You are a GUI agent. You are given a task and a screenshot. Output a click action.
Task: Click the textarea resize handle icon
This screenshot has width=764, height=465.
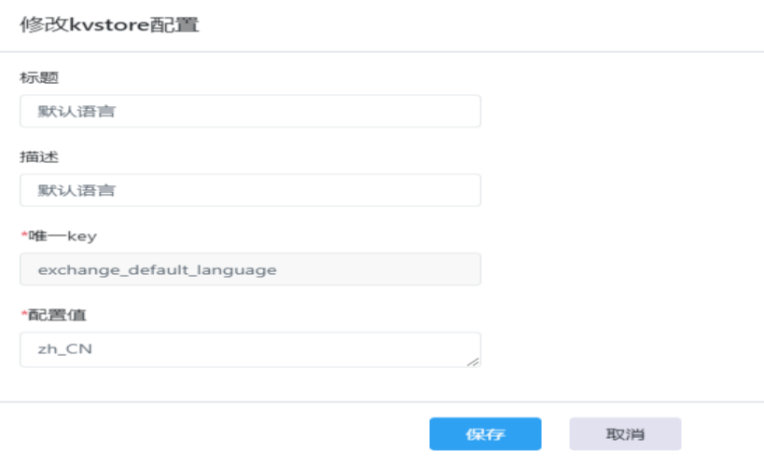(473, 362)
